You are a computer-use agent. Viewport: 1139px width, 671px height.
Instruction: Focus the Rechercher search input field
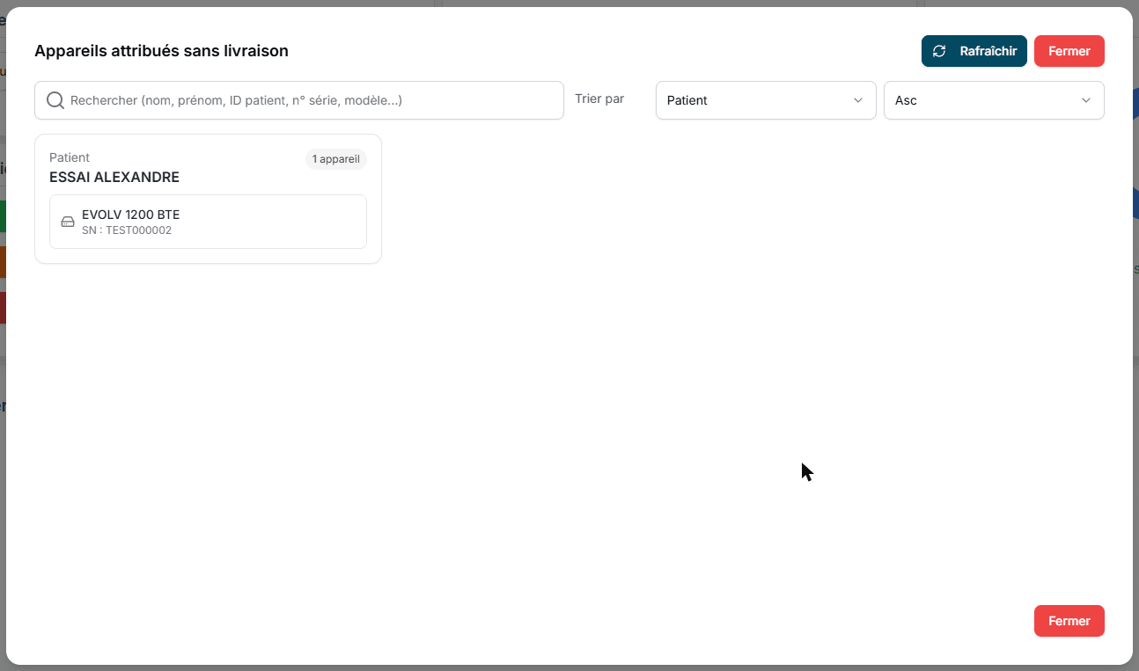point(299,100)
